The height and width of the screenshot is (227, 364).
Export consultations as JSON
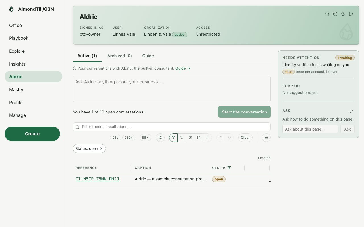129,138
